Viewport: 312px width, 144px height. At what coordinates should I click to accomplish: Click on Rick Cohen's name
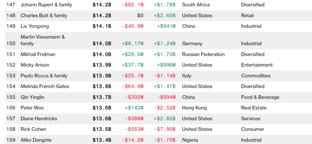pos(34,129)
